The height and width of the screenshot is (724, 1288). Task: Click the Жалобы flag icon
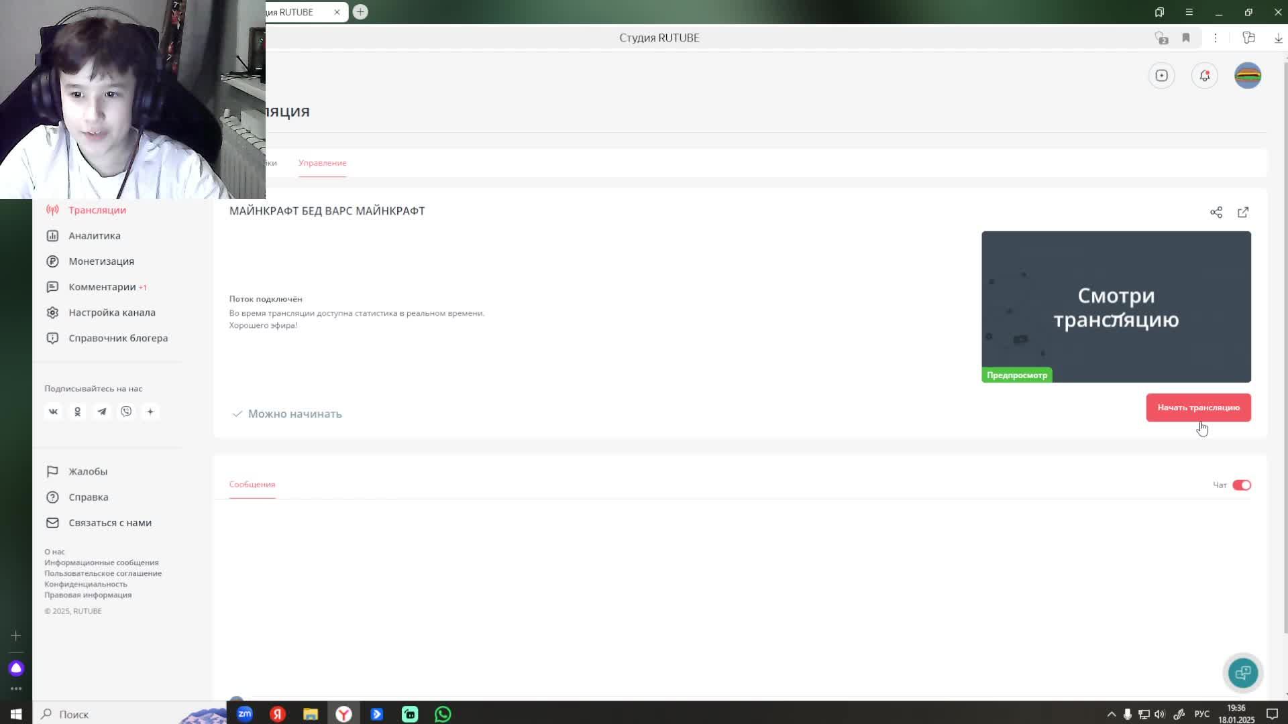[x=52, y=471]
